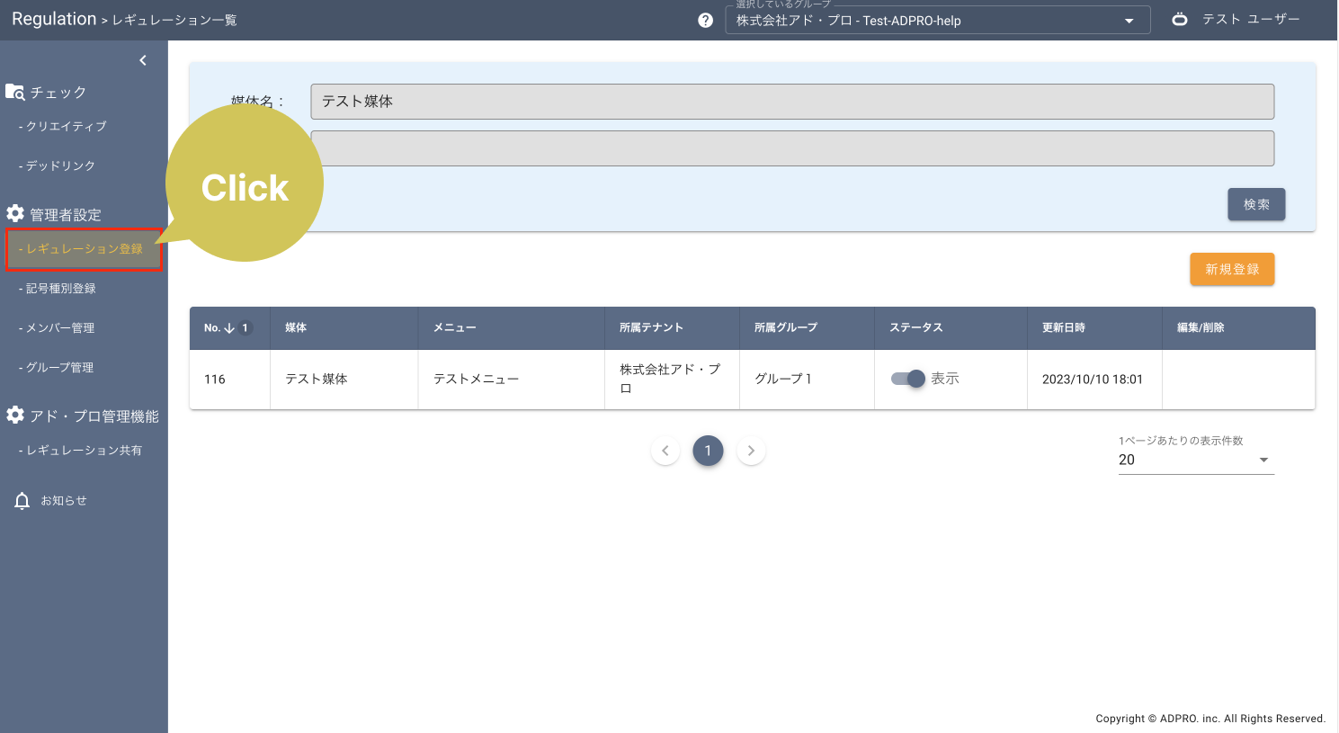Click the 媒体名 text input field
Viewport: 1339px width, 733px height.
791,101
